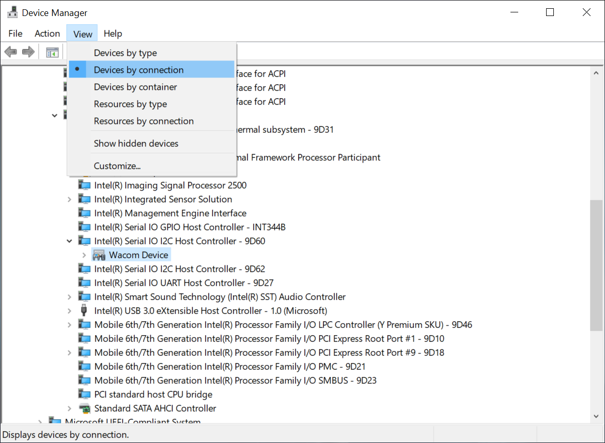Select the Devices by connection radio option
This screenshot has width=605, height=443.
tap(138, 70)
